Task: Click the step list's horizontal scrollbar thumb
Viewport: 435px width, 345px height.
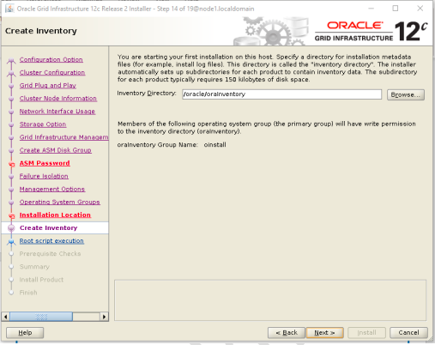Action: pyautogui.click(x=41, y=317)
